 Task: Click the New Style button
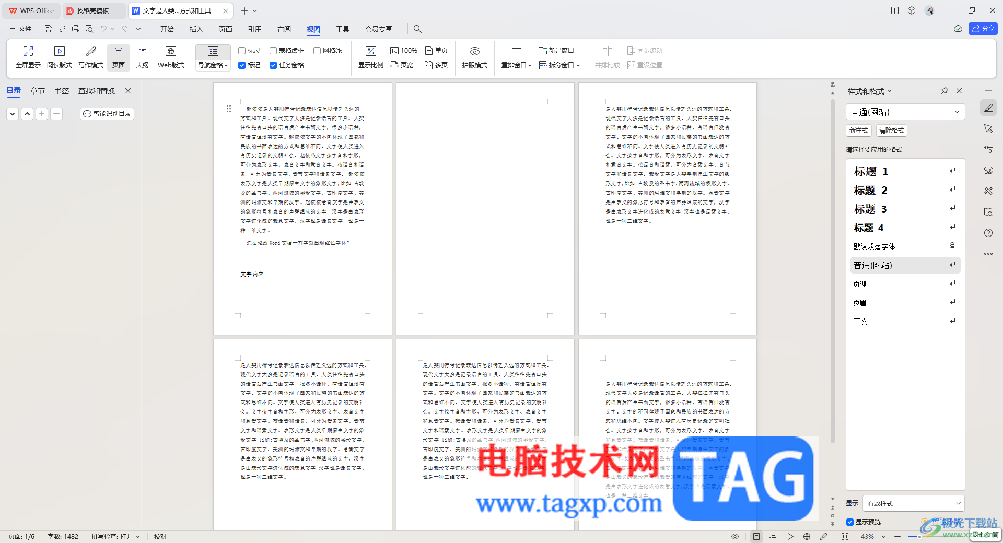pyautogui.click(x=859, y=131)
